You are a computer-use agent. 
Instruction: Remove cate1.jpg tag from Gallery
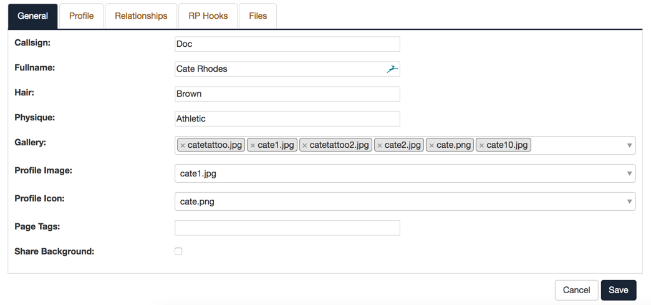(x=253, y=145)
